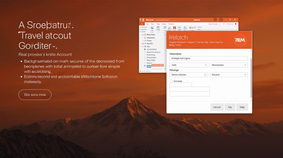Click the orange-red square ribbon icon

(x=174, y=28)
